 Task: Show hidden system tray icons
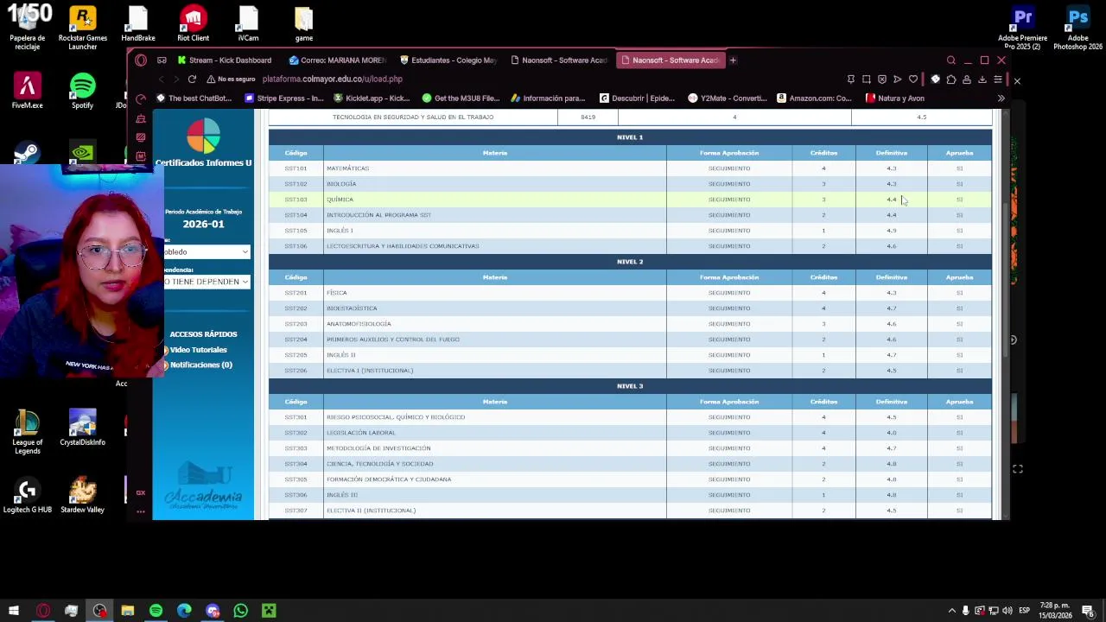951,611
